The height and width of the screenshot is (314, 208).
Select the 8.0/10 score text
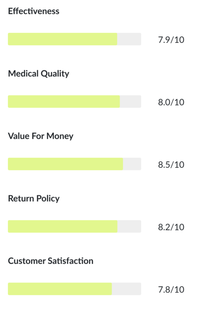(x=171, y=102)
